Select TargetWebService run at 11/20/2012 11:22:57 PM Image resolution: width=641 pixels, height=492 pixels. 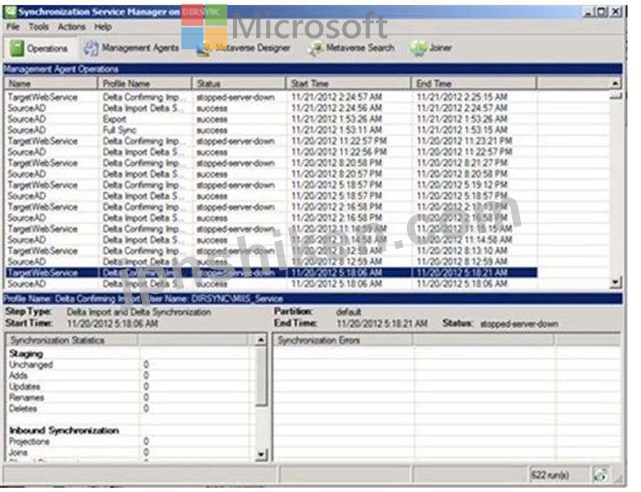271,141
